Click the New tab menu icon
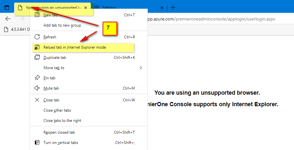294x150 pixels. [37, 15]
